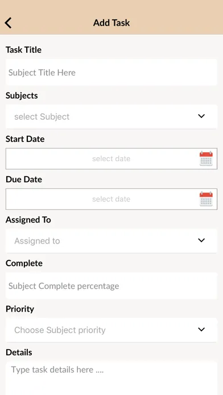Screen dimensions: 223x395
Task: Open the Due Date calendar icon
Action: [x=206, y=199]
